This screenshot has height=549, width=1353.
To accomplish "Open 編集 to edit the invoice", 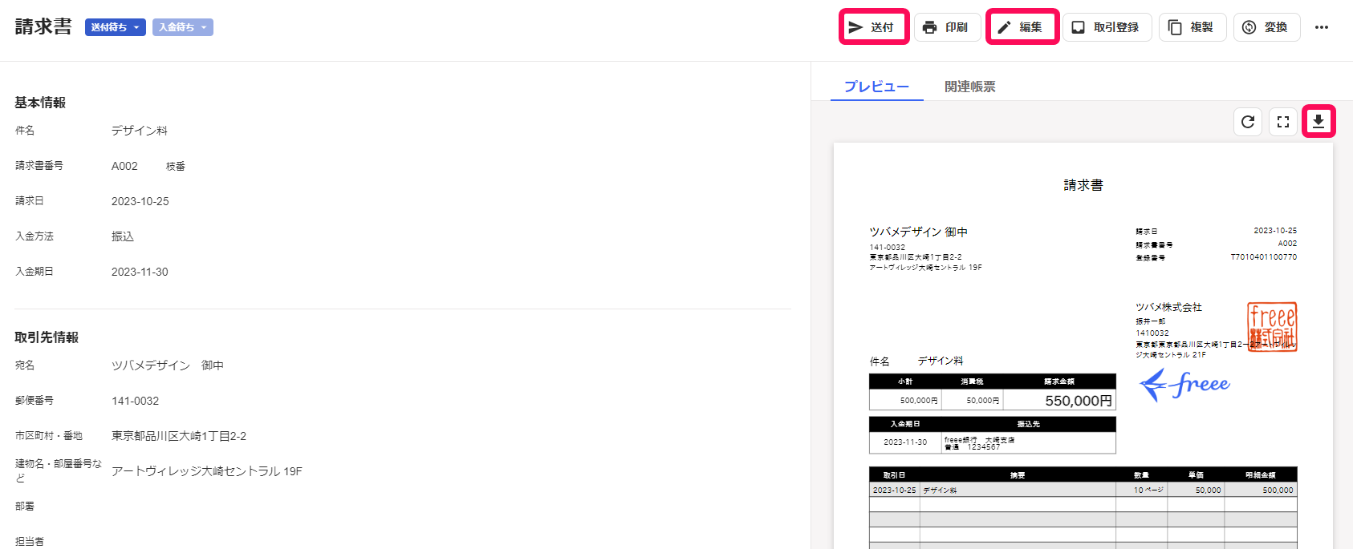I will click(x=1022, y=27).
